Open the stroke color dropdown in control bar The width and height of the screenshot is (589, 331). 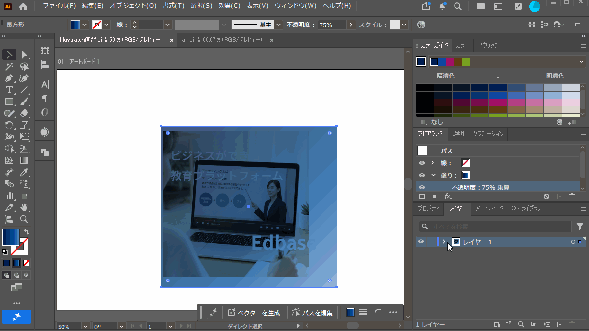click(107, 25)
